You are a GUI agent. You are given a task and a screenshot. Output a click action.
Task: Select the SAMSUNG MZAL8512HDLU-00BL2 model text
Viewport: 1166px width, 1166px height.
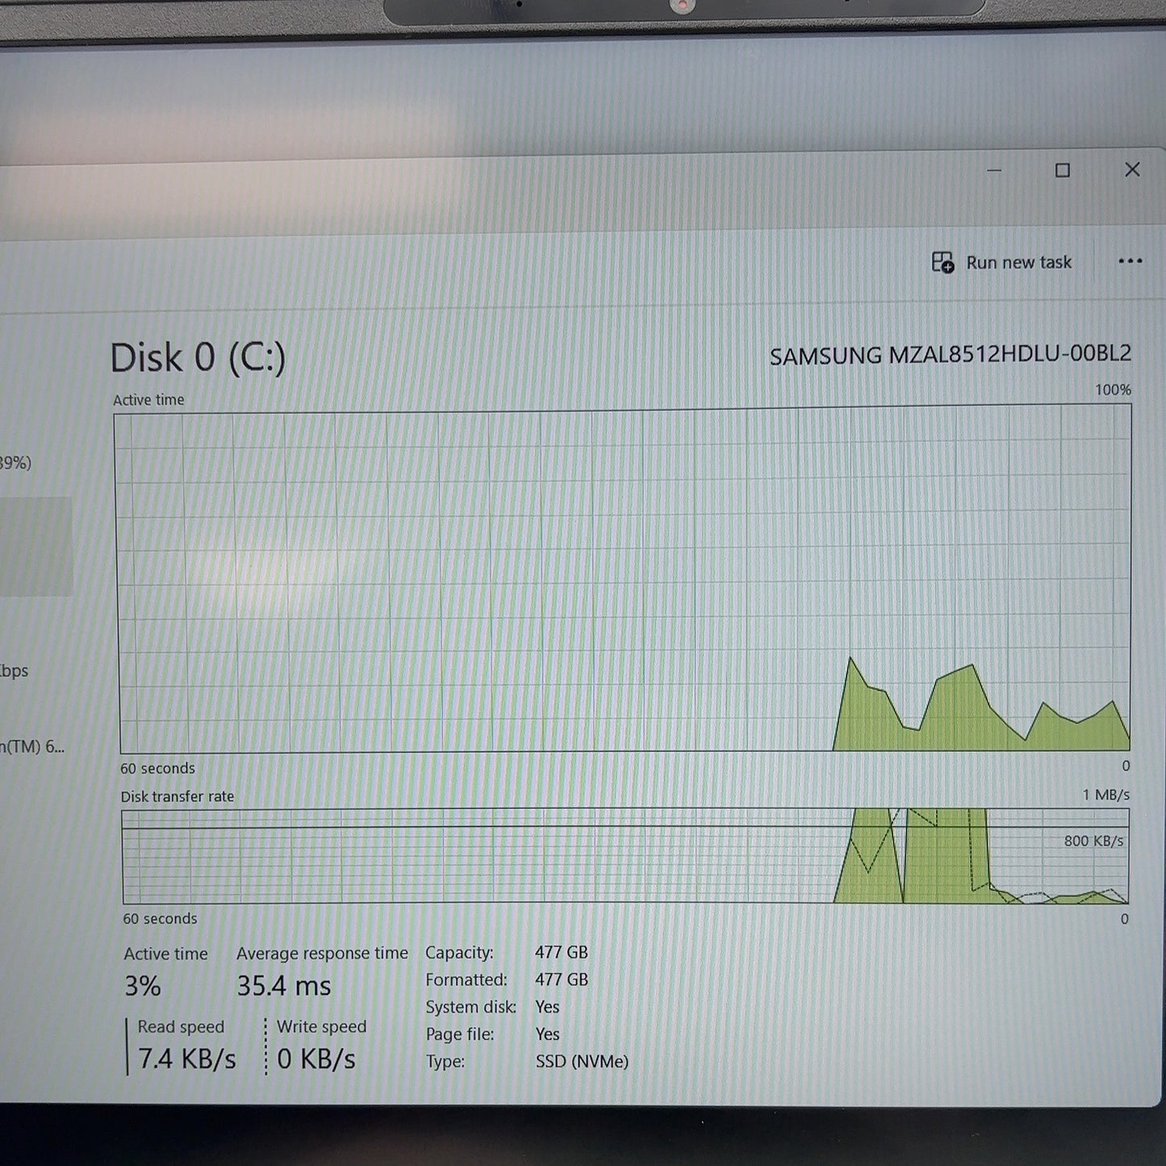click(x=950, y=355)
